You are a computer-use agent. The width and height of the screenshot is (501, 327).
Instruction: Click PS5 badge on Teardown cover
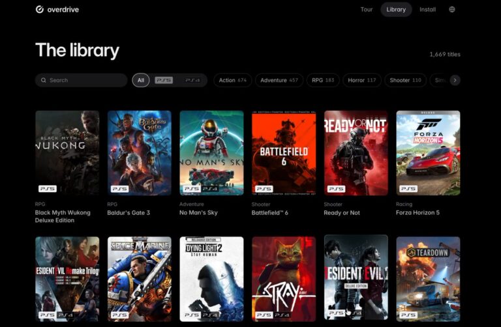pyautogui.click(x=408, y=315)
